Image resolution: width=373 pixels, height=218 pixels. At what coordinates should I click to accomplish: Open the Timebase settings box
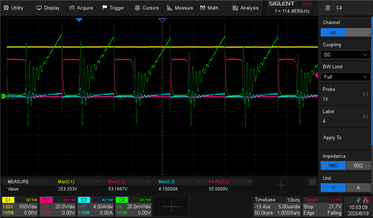coord(277,206)
